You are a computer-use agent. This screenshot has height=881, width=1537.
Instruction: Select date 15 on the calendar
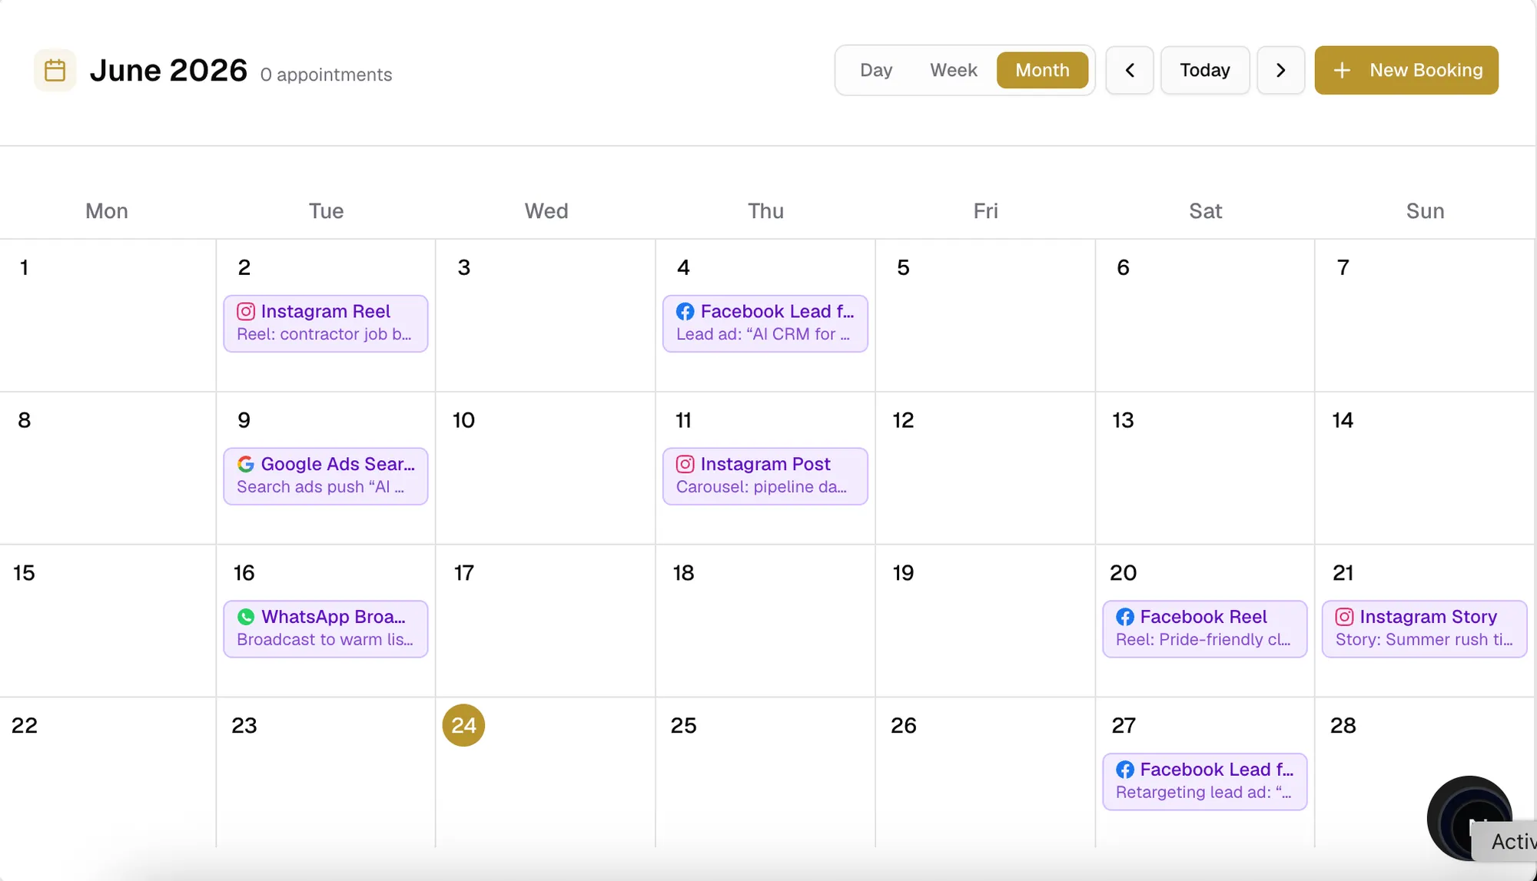click(25, 573)
